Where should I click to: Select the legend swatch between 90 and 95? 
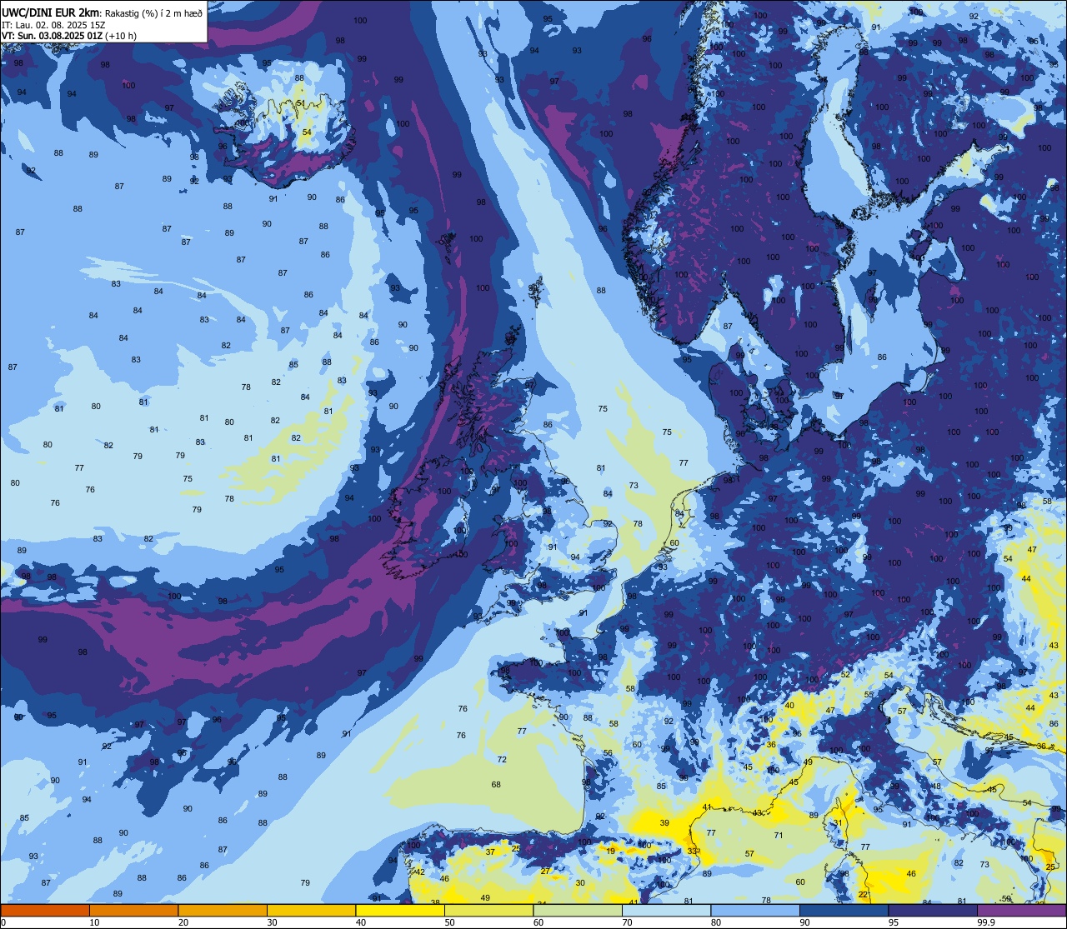pyautogui.click(x=844, y=910)
